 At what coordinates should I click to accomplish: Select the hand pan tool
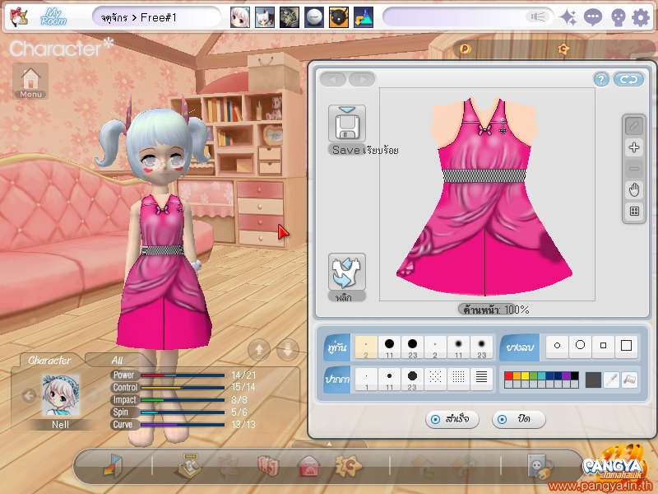[634, 190]
